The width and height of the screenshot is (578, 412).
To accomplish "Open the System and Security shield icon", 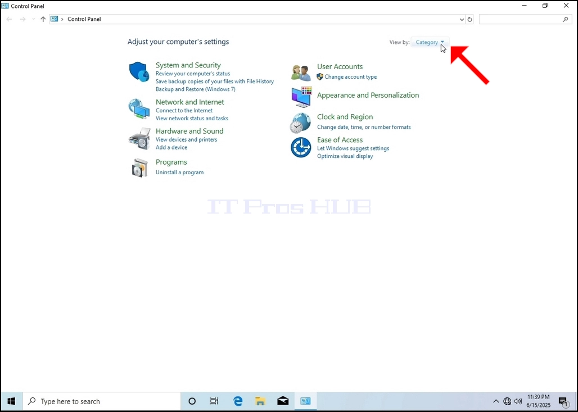I will pos(139,72).
